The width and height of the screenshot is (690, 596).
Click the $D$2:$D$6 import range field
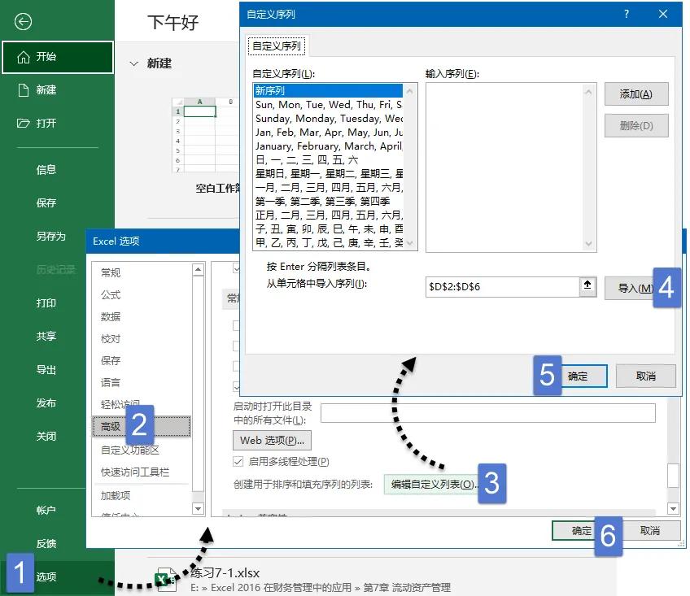click(502, 287)
